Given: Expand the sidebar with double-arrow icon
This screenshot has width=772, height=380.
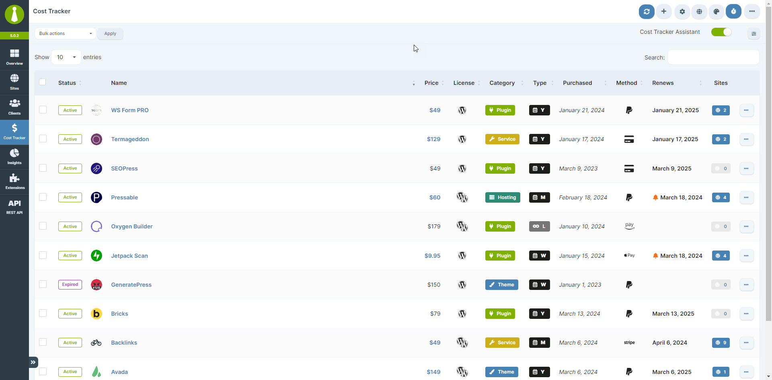Looking at the screenshot, I should (33, 362).
